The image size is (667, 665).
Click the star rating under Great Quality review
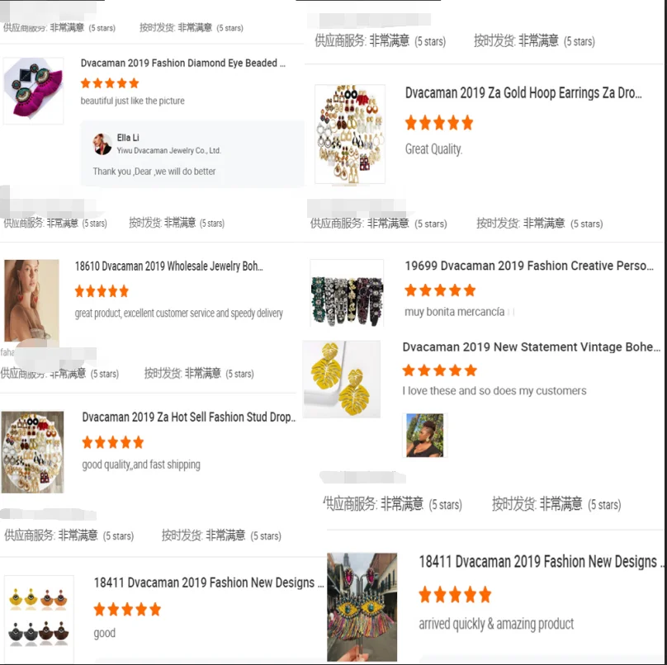(439, 122)
